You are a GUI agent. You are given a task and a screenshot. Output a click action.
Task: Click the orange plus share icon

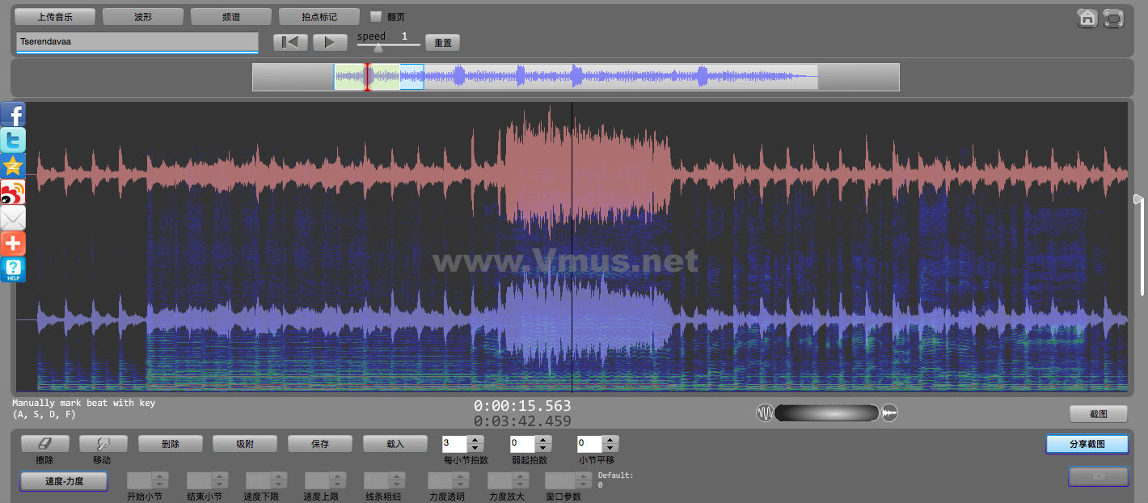coord(13,243)
